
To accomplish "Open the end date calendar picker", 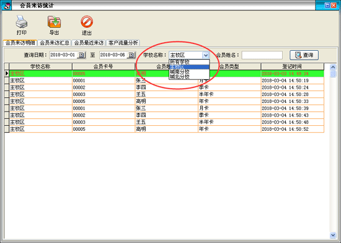I will coord(131,55).
